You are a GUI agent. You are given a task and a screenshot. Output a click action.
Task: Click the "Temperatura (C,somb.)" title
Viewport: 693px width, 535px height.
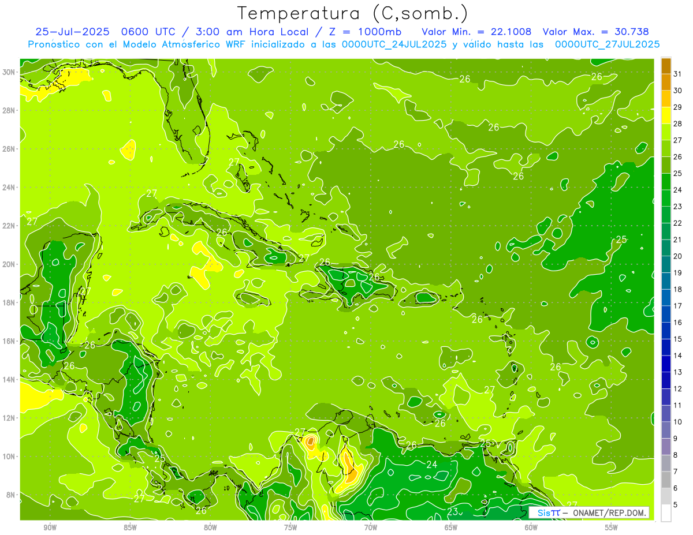click(353, 14)
